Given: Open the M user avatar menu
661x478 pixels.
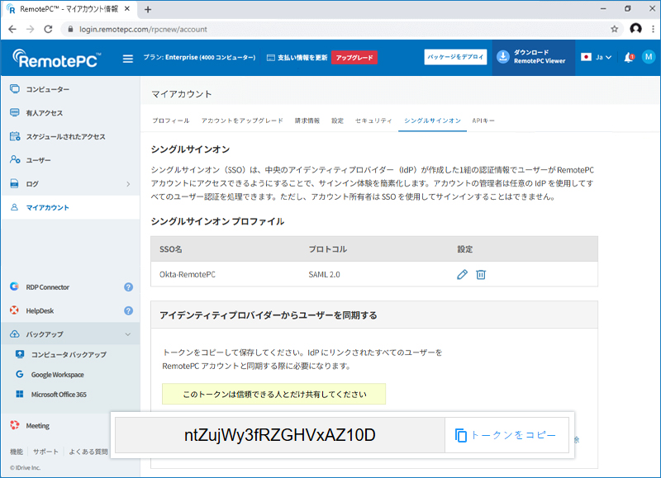Looking at the screenshot, I should tap(649, 59).
